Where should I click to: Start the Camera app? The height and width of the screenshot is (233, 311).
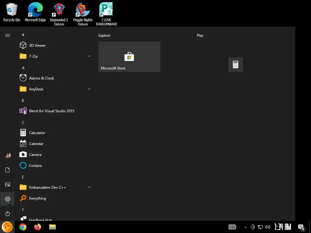tap(56, 154)
